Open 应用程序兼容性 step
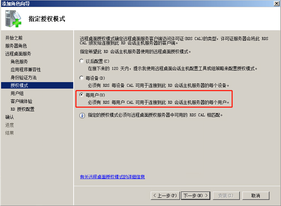The height and width of the screenshot is (206, 281). click(26, 70)
